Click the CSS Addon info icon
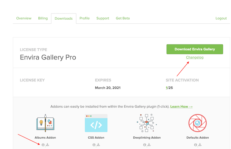This screenshot has width=231, height=149. pyautogui.click(x=94, y=145)
